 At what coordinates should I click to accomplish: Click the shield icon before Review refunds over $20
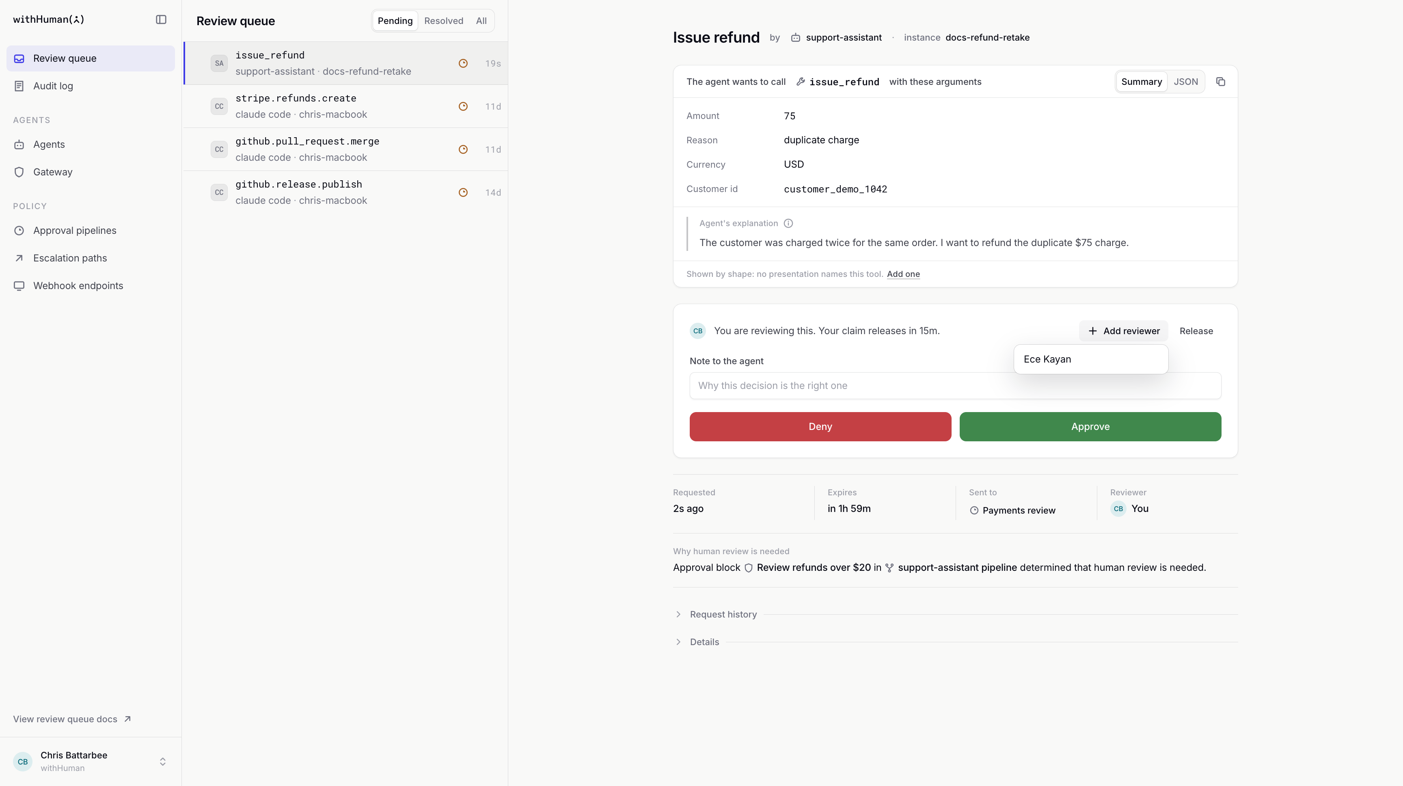pyautogui.click(x=748, y=568)
